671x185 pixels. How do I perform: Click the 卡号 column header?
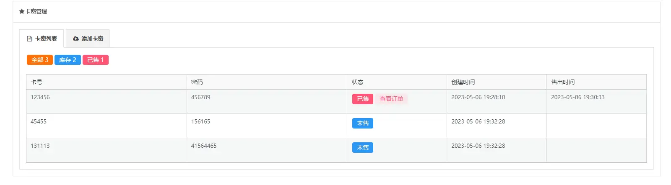[x=36, y=82]
